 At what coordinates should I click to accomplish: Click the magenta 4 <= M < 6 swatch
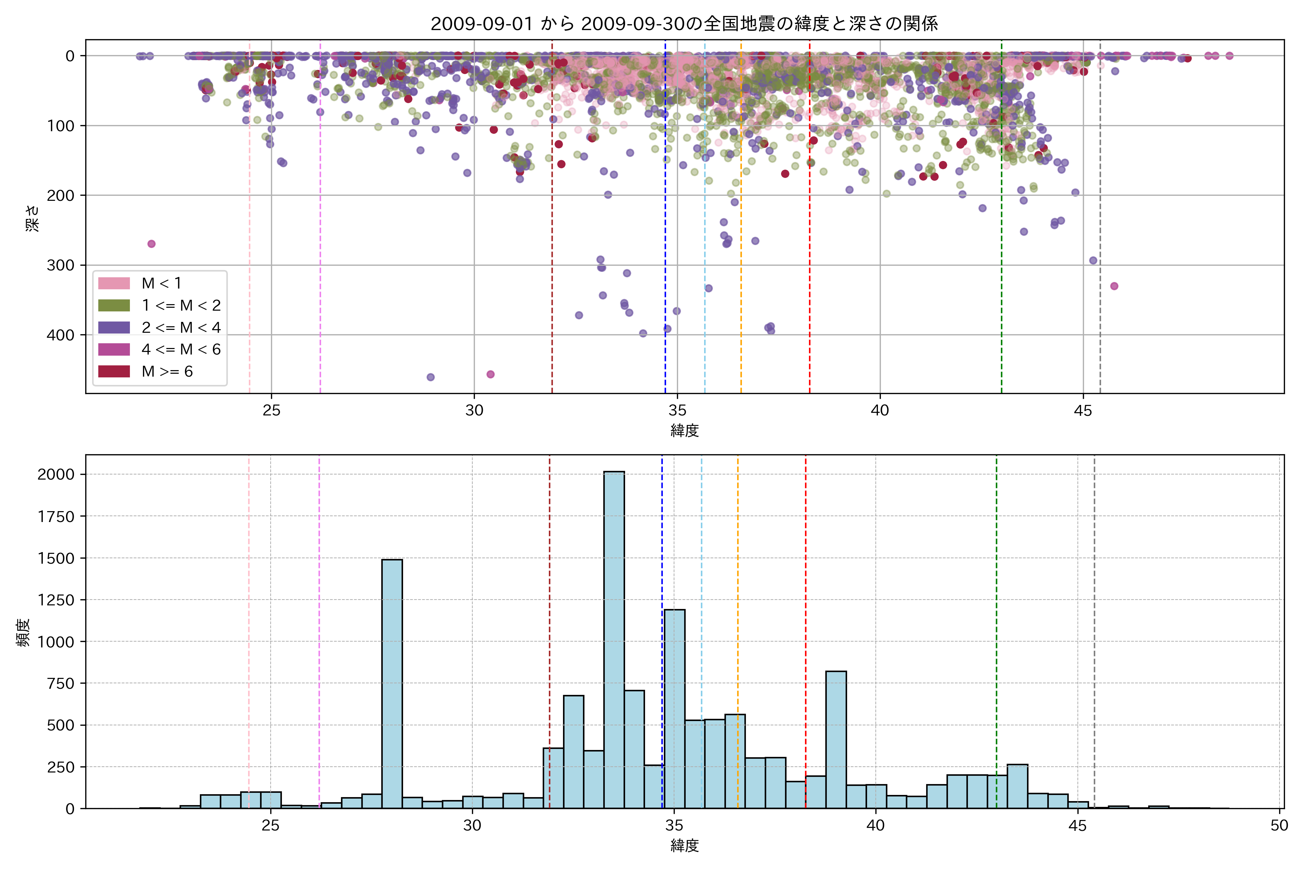tap(114, 349)
